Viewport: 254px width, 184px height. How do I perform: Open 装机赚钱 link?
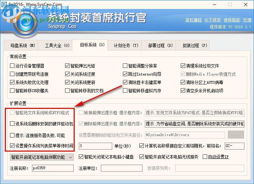click(193, 20)
